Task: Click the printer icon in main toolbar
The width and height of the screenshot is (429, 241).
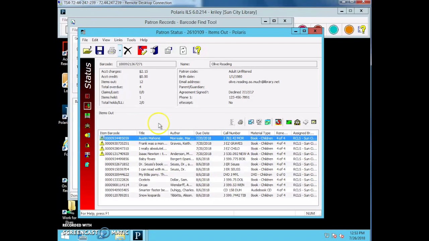Action: pos(112,51)
